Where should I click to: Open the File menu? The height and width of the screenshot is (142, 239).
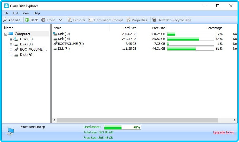click(6, 13)
